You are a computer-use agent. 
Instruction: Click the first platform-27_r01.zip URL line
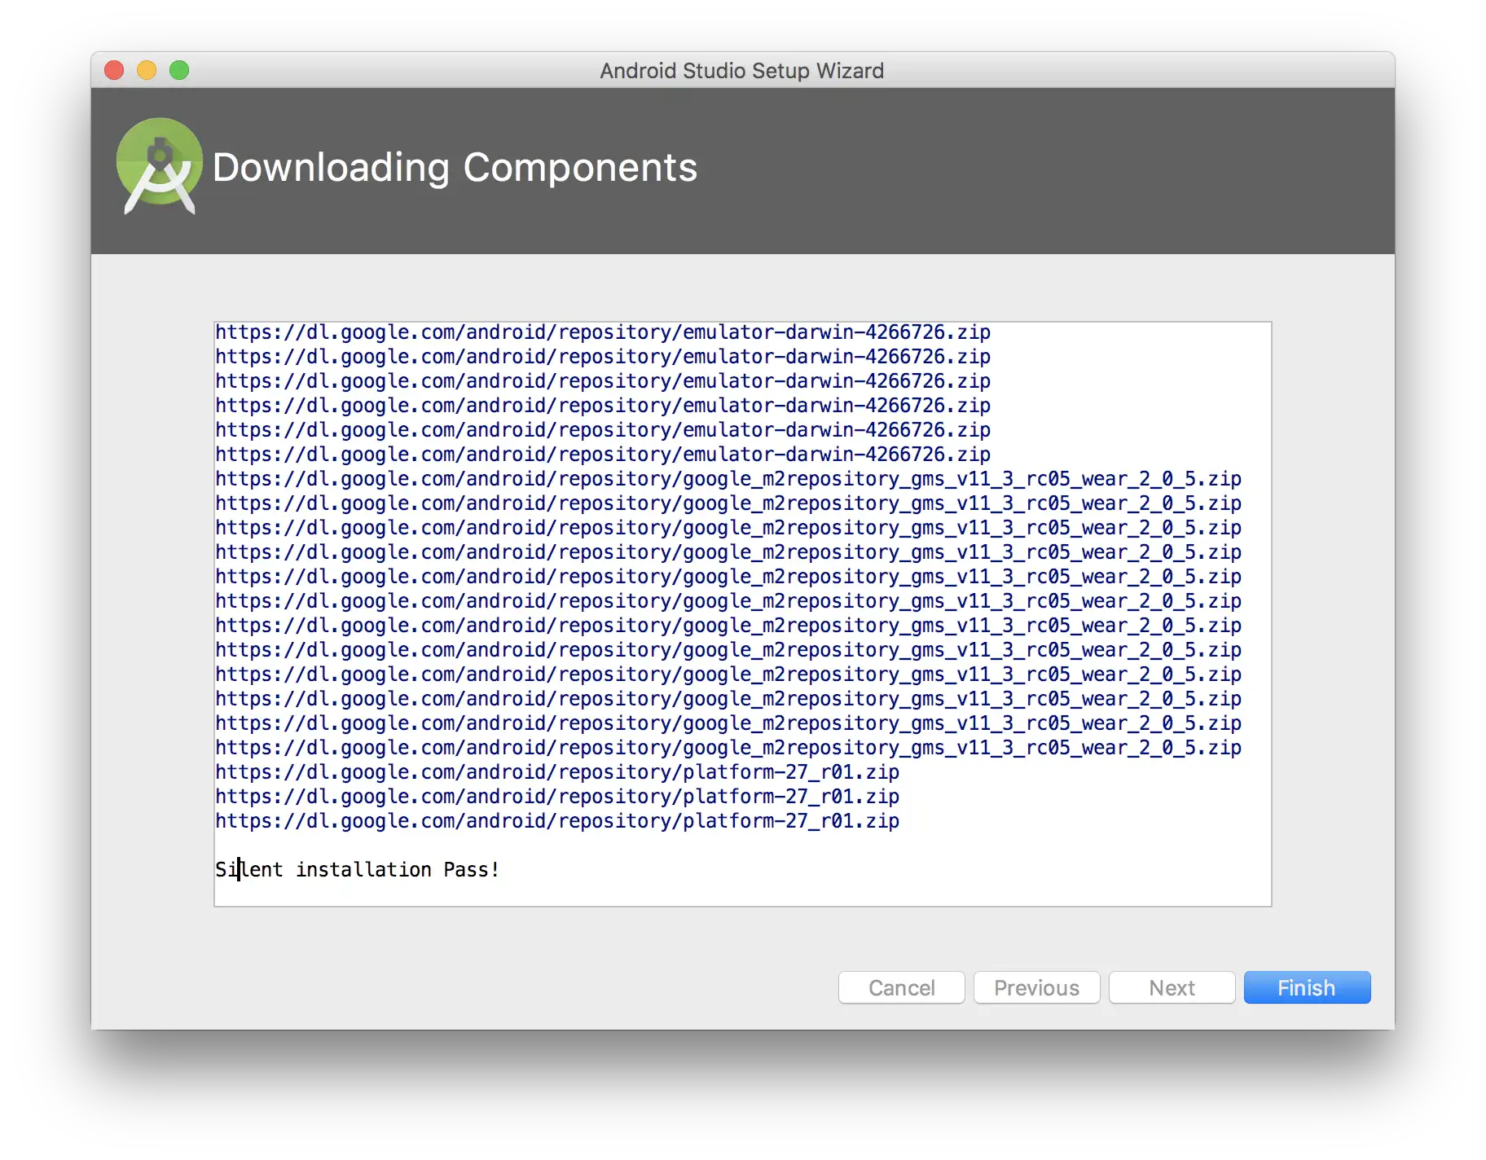tap(557, 772)
